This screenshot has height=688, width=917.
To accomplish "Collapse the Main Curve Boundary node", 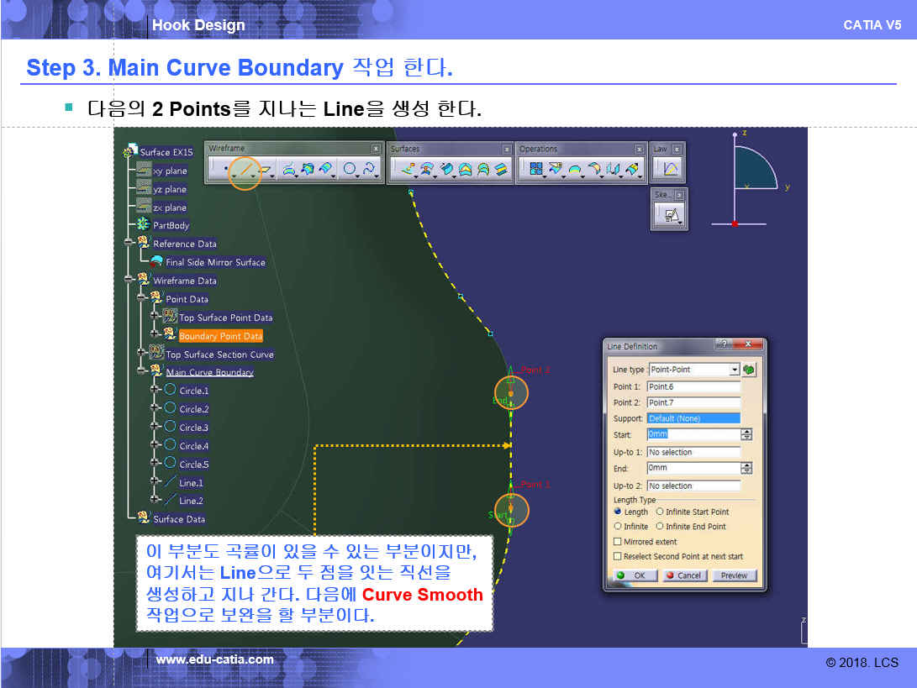I will click(x=142, y=372).
